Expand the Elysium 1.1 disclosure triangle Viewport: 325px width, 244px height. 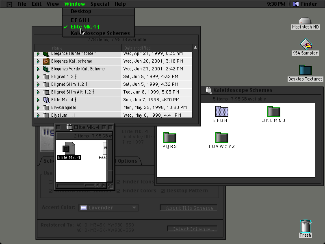38,115
